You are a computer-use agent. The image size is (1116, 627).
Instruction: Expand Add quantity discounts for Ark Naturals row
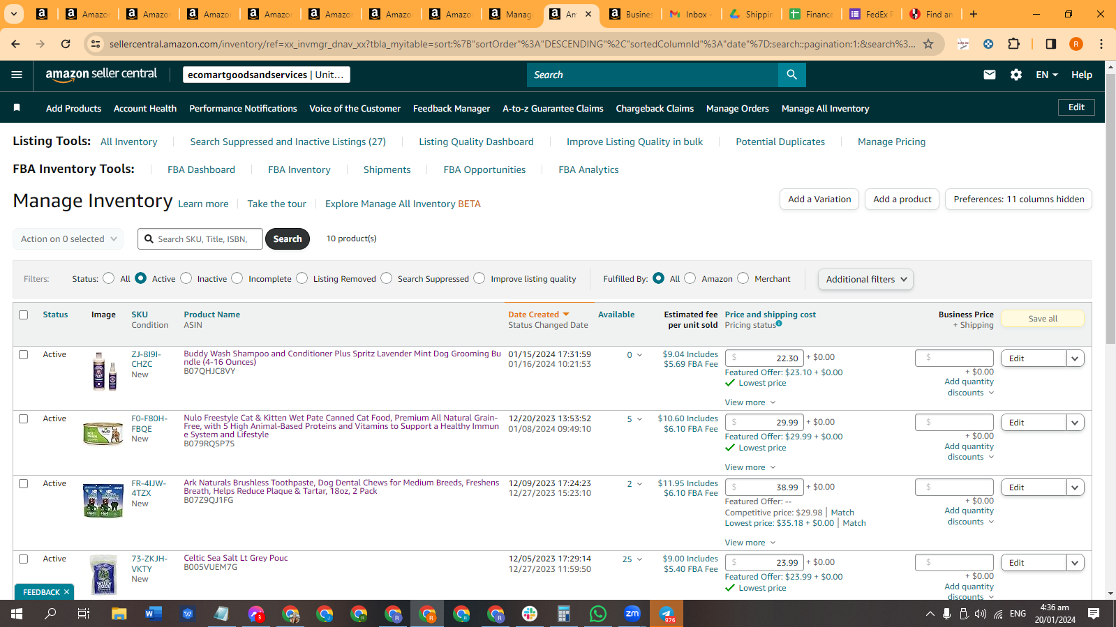pyautogui.click(x=969, y=516)
